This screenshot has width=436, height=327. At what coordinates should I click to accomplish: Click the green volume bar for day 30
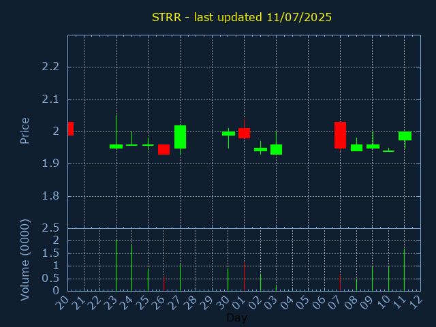click(228, 279)
